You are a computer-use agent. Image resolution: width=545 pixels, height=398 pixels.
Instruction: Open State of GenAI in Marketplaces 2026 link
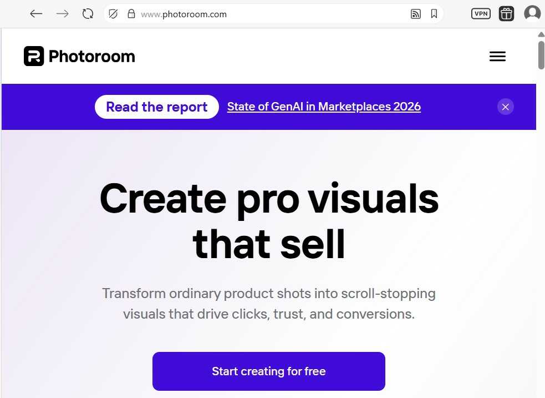coord(324,107)
